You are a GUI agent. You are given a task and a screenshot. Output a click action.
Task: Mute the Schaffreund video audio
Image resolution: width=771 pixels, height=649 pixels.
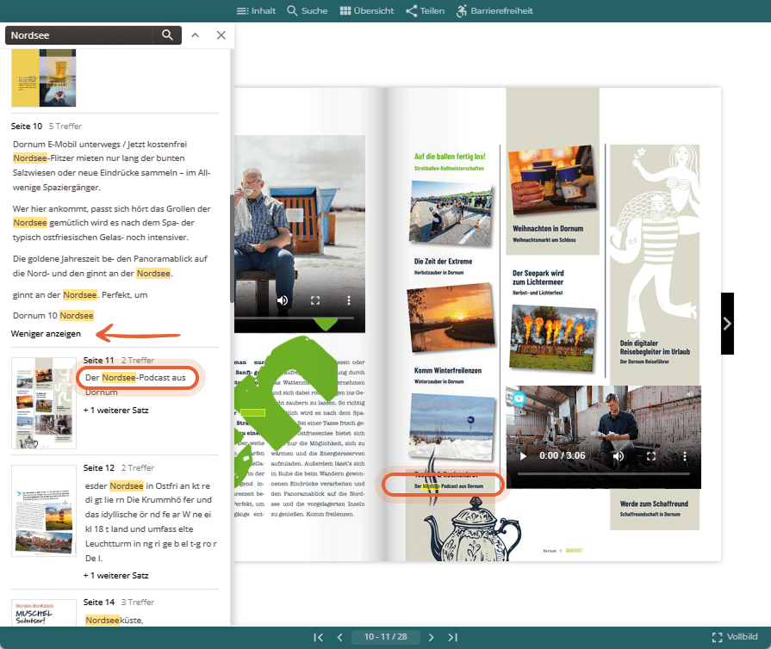point(619,456)
